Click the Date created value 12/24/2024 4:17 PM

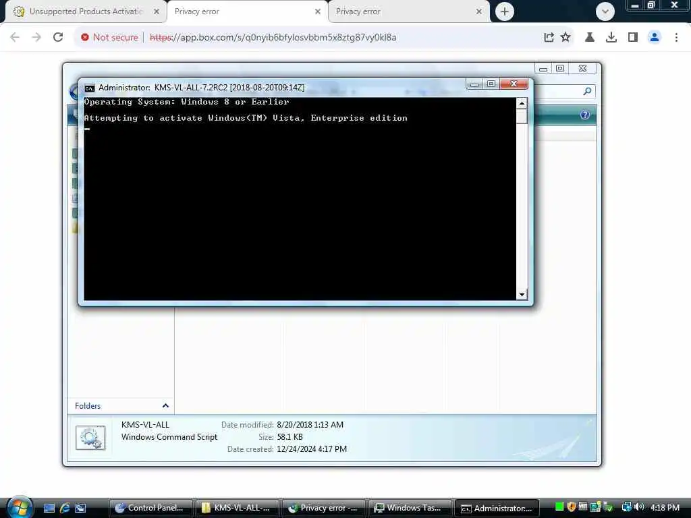[312, 449]
